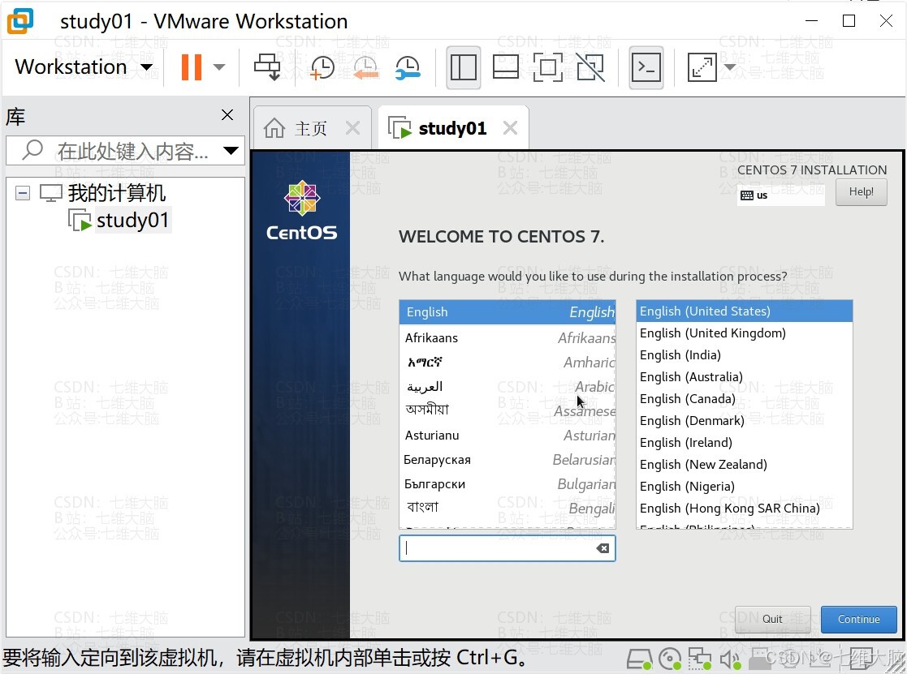
Task: Click the stretch guest display icon
Action: (x=702, y=67)
